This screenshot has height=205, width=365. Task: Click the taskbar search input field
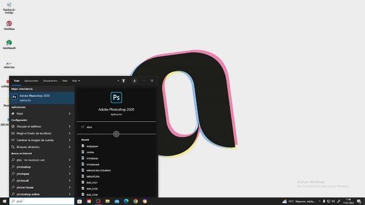click(42, 201)
